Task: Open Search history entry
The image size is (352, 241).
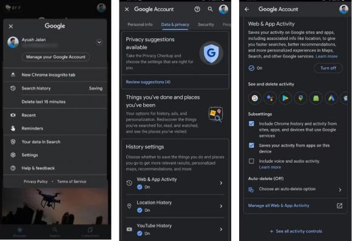Action: click(55, 88)
